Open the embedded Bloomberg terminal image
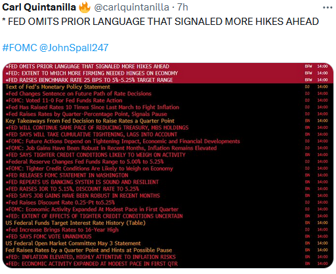This screenshot has height=274, width=336. [x=168, y=165]
